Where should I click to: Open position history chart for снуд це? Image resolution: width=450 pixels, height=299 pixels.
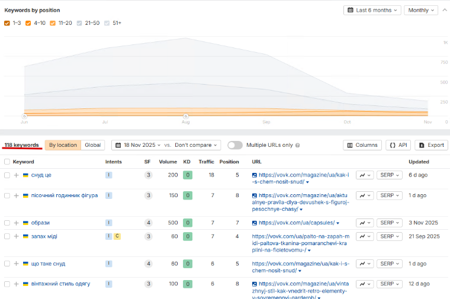364,175
